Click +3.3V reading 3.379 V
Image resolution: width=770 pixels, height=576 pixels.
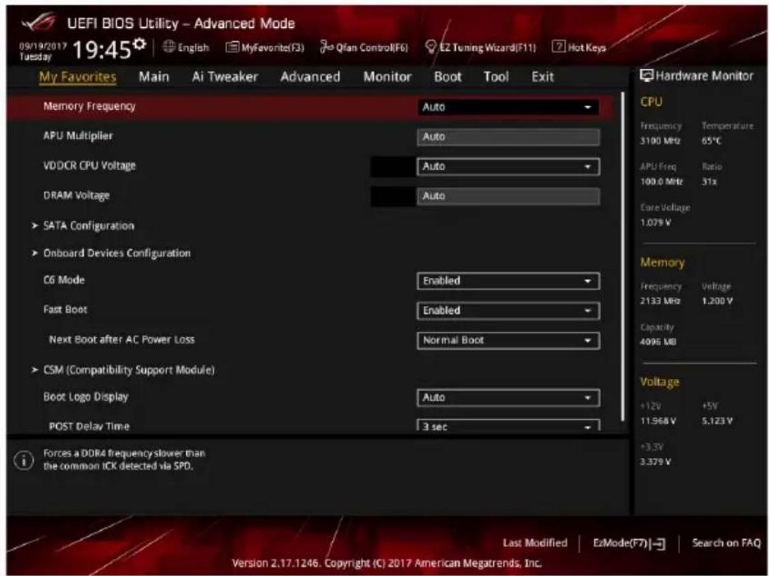tap(655, 462)
